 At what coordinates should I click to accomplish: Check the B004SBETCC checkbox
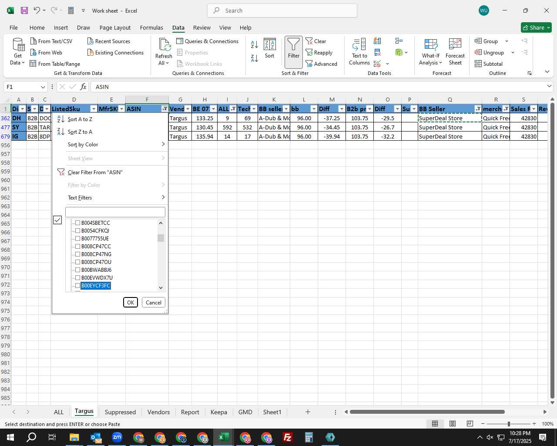click(78, 223)
